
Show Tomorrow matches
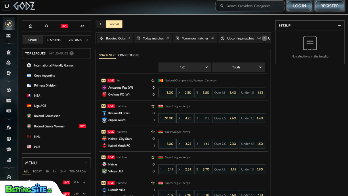pos(195,38)
